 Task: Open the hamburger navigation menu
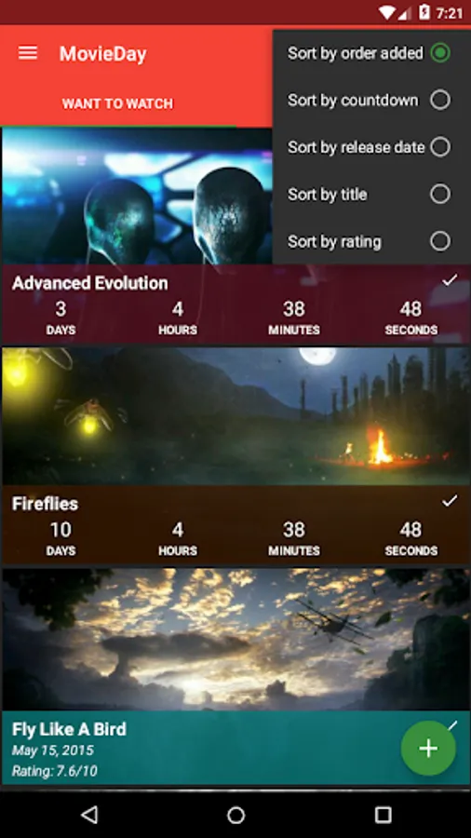(x=28, y=53)
